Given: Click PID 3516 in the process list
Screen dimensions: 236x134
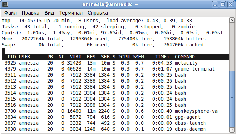Looking at the screenshot, I should [x=10, y=105].
